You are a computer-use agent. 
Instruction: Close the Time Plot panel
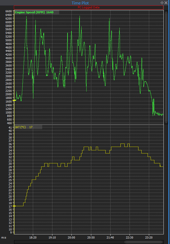(166, 3)
